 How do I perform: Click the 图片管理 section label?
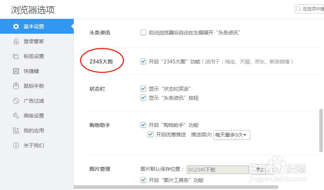pos(100,169)
